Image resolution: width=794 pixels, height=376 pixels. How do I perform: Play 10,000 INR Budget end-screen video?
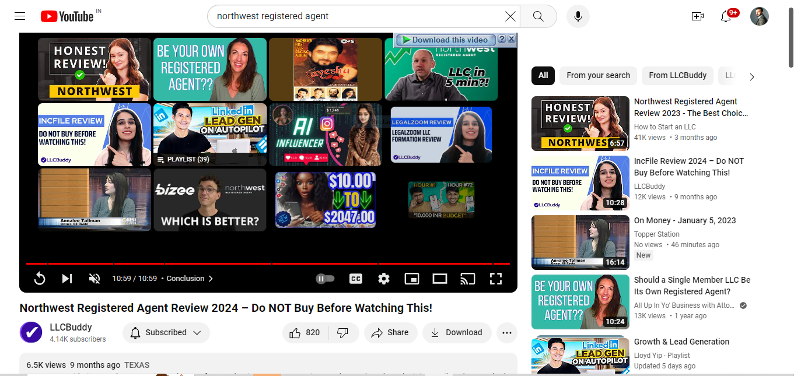(x=441, y=200)
